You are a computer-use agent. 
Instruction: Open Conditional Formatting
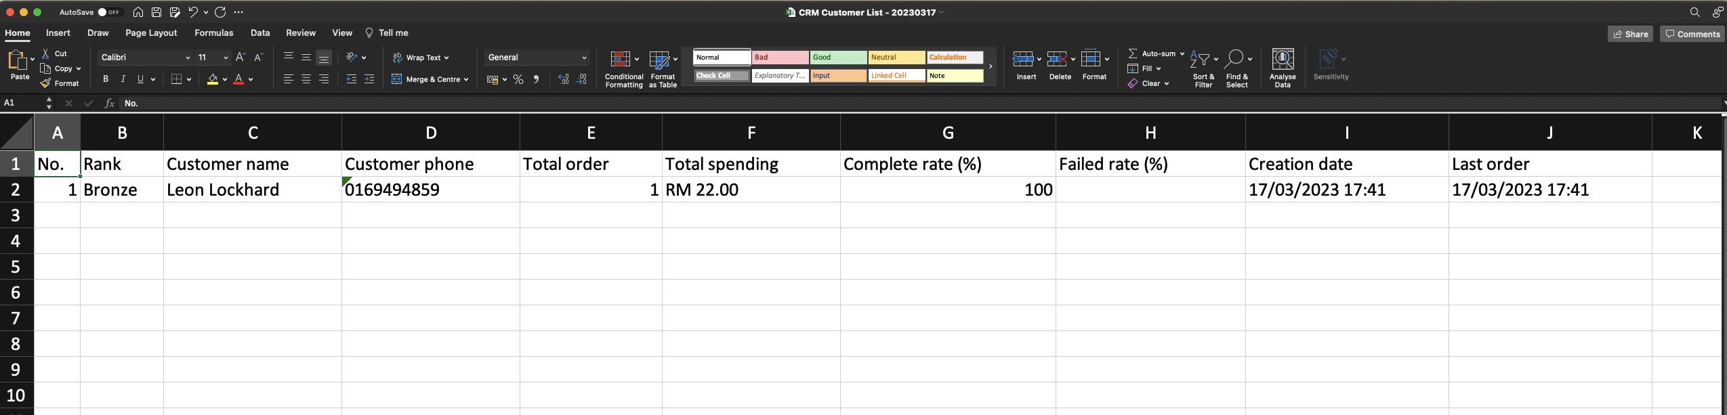pos(623,68)
